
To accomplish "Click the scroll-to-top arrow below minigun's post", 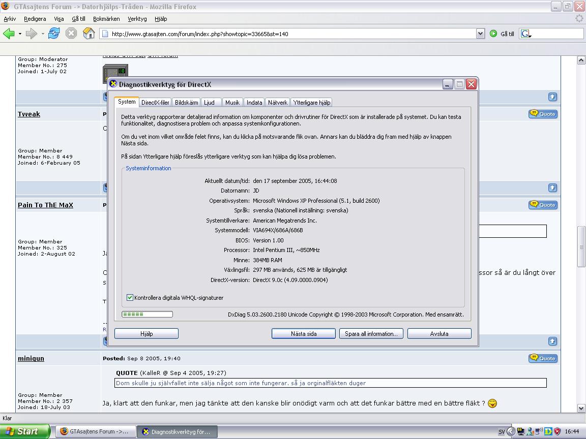I will pos(552,341).
